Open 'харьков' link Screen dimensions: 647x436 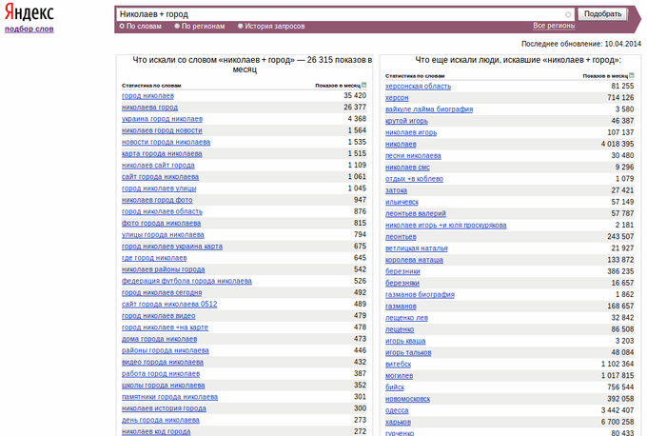398,422
